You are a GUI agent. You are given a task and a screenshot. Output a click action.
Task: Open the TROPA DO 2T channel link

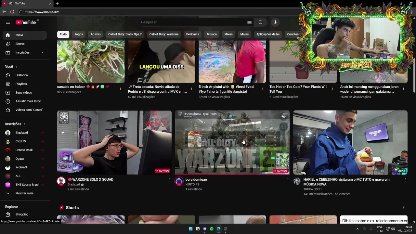point(313,189)
